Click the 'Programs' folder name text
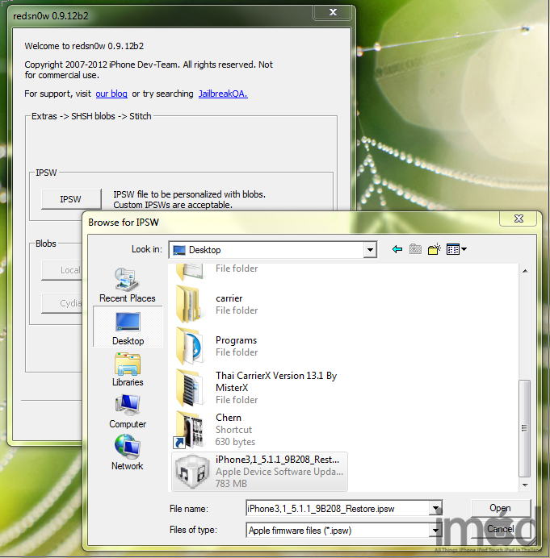Viewport: 550px width, 558px height. (236, 340)
